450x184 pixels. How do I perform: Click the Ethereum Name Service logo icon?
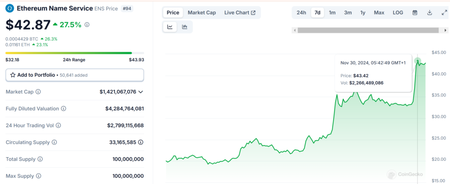tap(10, 8)
